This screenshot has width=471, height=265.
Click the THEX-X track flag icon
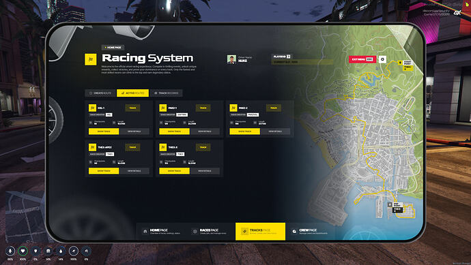(163, 147)
